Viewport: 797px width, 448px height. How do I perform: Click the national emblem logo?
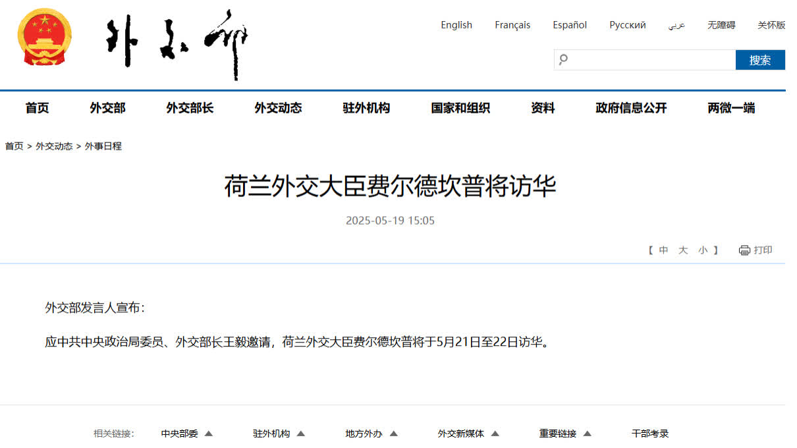(45, 38)
